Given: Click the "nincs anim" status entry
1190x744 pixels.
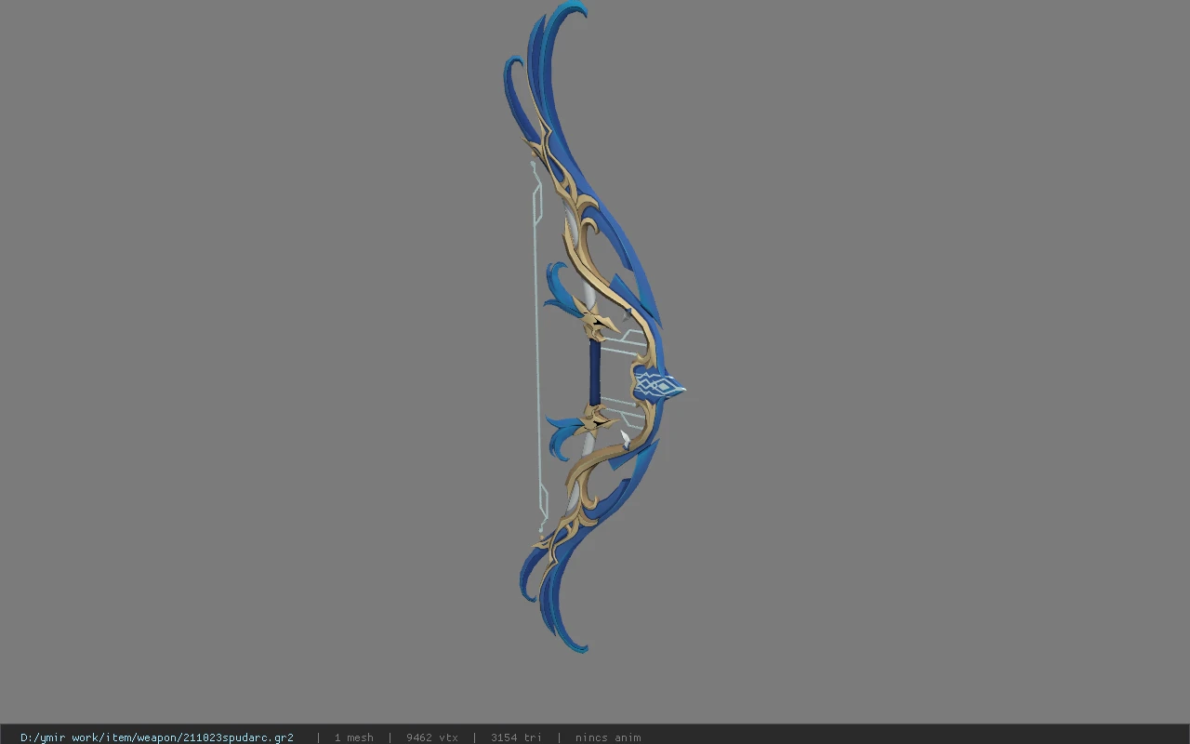Looking at the screenshot, I should click(608, 737).
